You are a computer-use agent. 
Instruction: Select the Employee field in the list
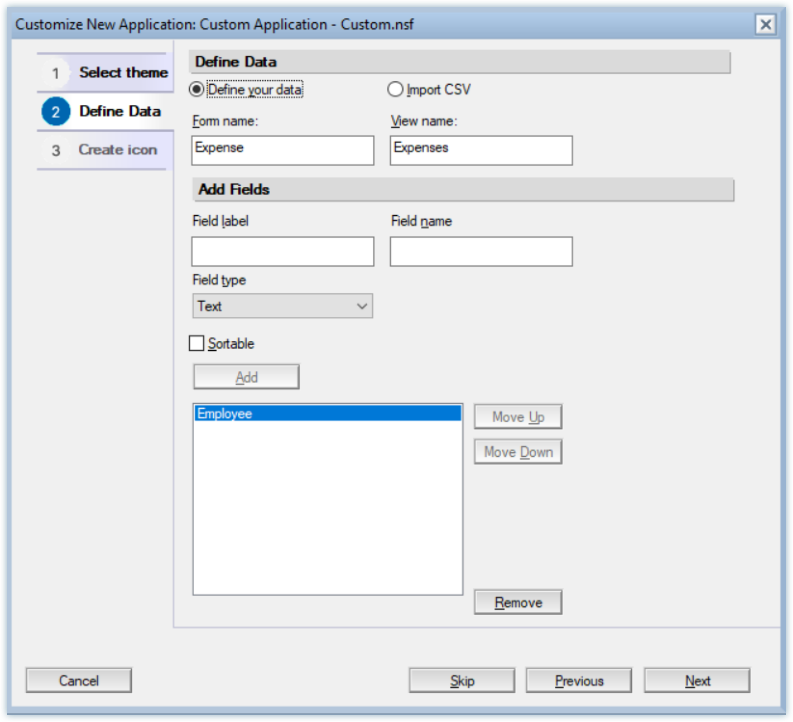pos(328,413)
